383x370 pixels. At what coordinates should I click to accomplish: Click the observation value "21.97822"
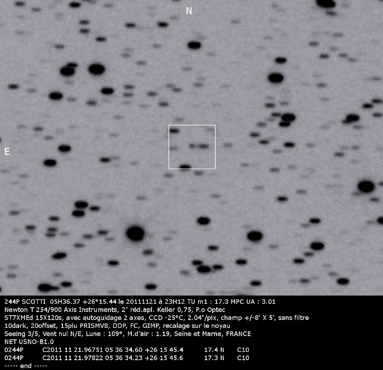point(89,358)
